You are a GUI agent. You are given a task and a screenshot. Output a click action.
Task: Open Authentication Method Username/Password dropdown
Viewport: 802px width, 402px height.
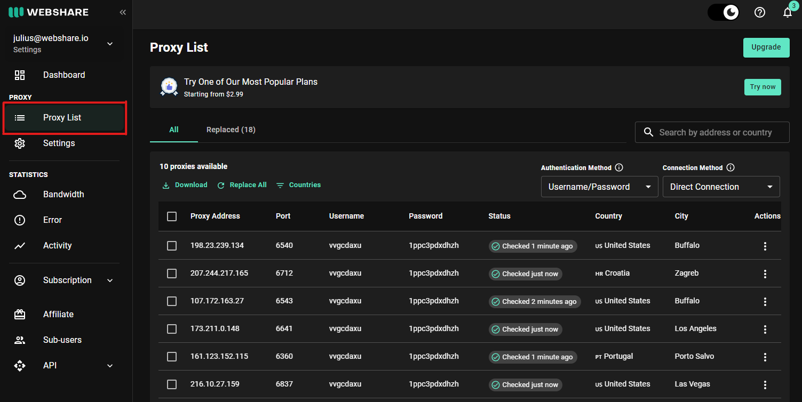point(599,187)
